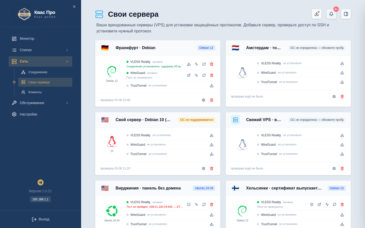365x228 pixels.
Task: Expand the Обслуживание menu chevron
Action: tap(67, 103)
